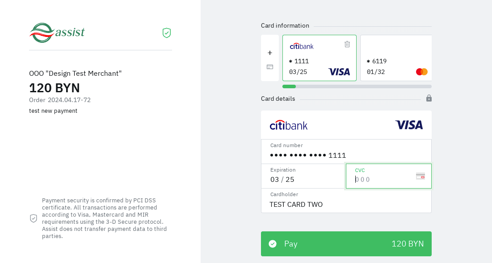The image size is (492, 263).
Task: Click the lock icon beside Card details
Action: [x=429, y=98]
